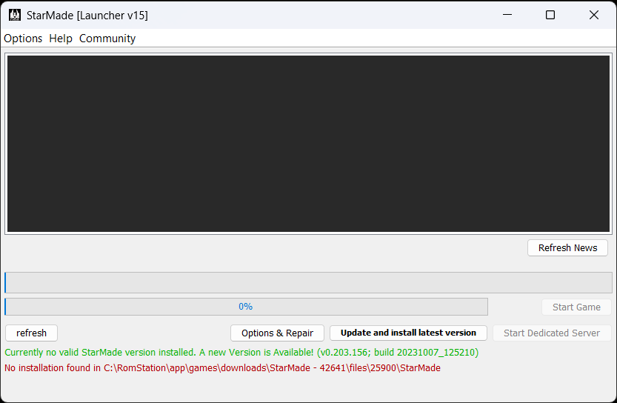Click Update and install latest version
The height and width of the screenshot is (403, 617).
pos(408,333)
